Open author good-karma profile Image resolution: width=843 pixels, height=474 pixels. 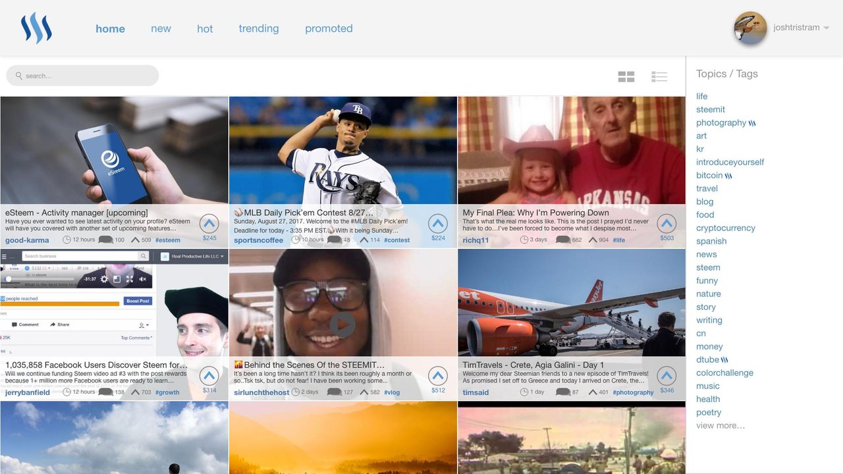point(27,240)
